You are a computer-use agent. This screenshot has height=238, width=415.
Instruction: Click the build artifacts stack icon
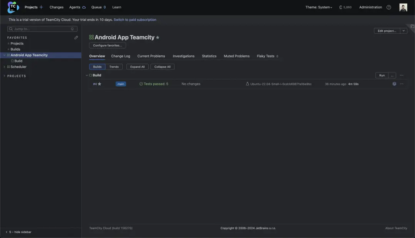(394, 84)
